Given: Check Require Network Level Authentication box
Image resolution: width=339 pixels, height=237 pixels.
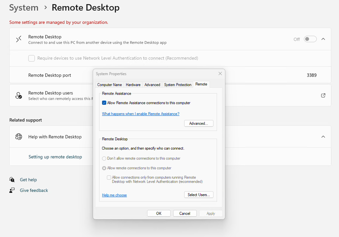Looking at the screenshot, I should 32,58.
